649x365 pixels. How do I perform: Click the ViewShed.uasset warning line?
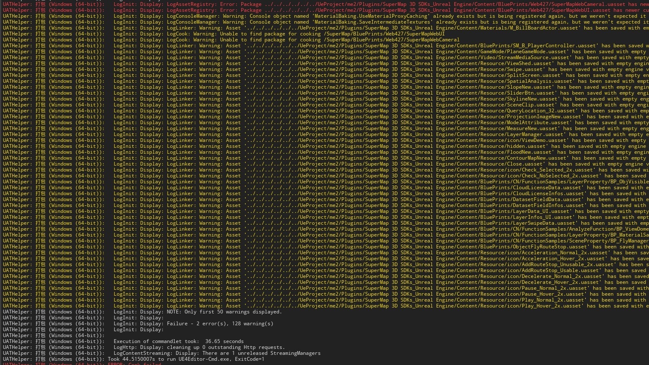click(x=326, y=63)
